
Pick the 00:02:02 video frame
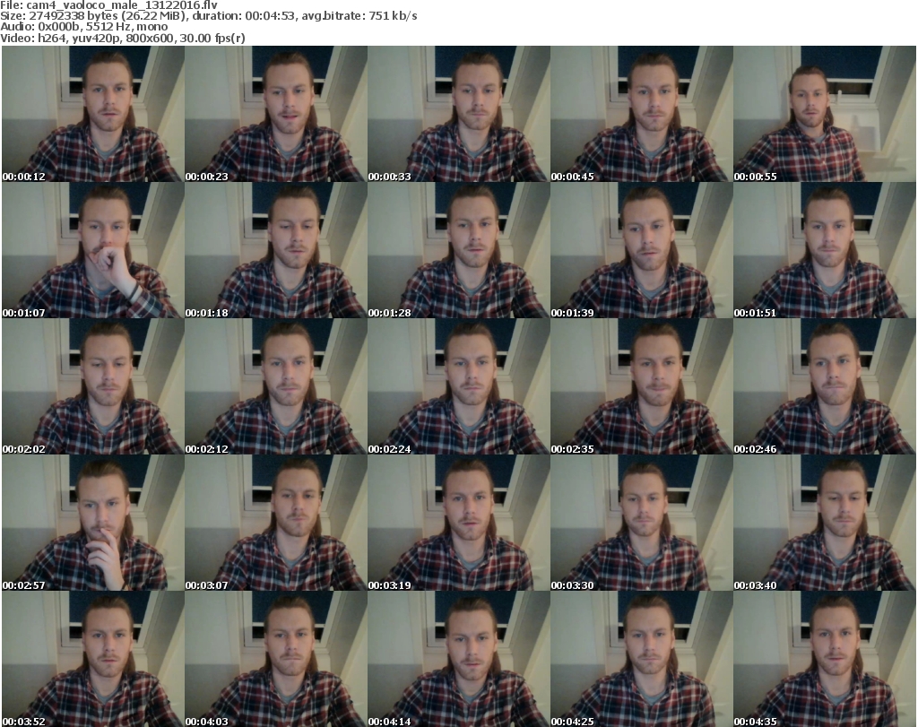pyautogui.click(x=93, y=386)
